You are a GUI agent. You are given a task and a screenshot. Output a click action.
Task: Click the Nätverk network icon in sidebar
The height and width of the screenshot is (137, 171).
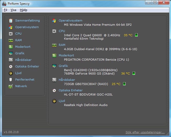pos(10,86)
